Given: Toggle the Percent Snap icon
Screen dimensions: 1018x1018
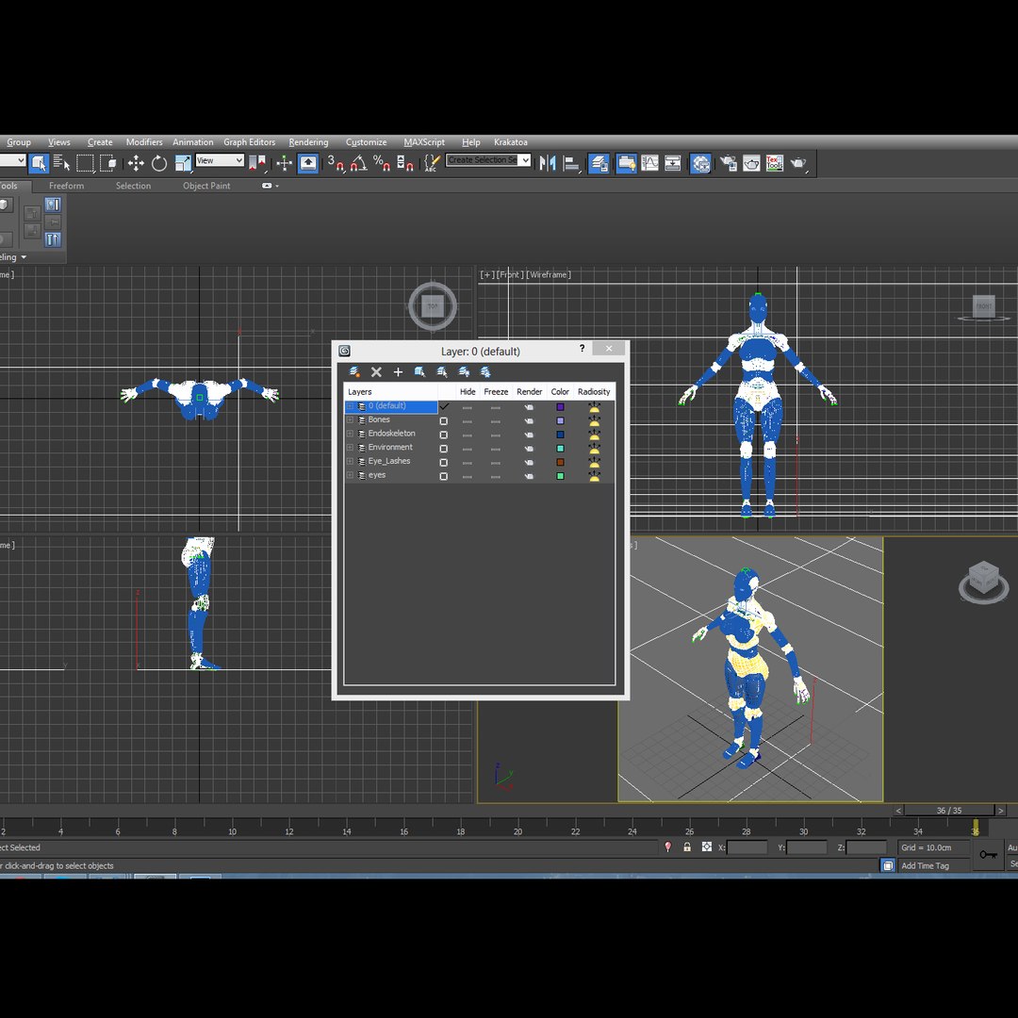Looking at the screenshot, I should point(382,163).
